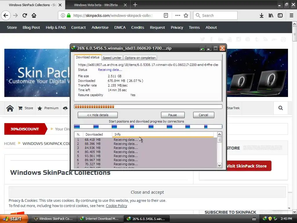Close the Windows Vista beta tab
This screenshot has width=297, height=223.
tap(125, 5)
